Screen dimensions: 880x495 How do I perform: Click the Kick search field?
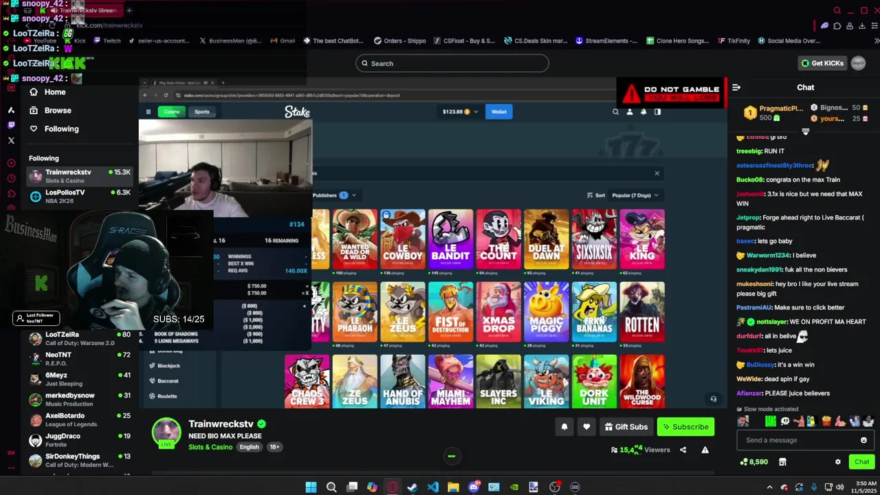pyautogui.click(x=452, y=63)
